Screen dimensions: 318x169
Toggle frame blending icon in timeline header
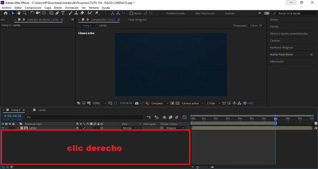point(171,117)
